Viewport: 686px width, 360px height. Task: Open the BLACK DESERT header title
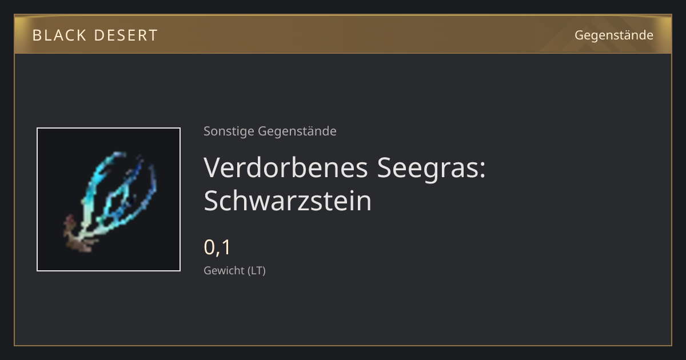click(x=95, y=35)
